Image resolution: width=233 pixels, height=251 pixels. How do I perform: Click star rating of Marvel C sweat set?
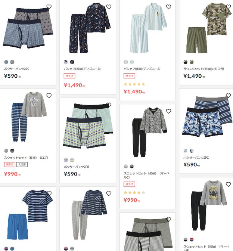coord(134,193)
